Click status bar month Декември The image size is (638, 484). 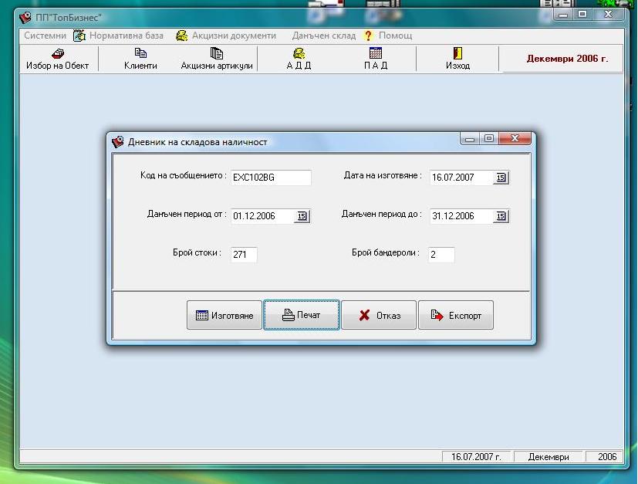pyautogui.click(x=549, y=457)
